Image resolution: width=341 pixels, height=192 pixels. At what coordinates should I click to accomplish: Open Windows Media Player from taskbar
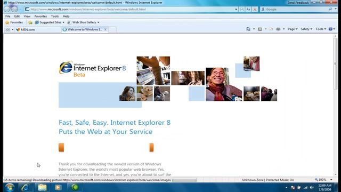click(58, 187)
